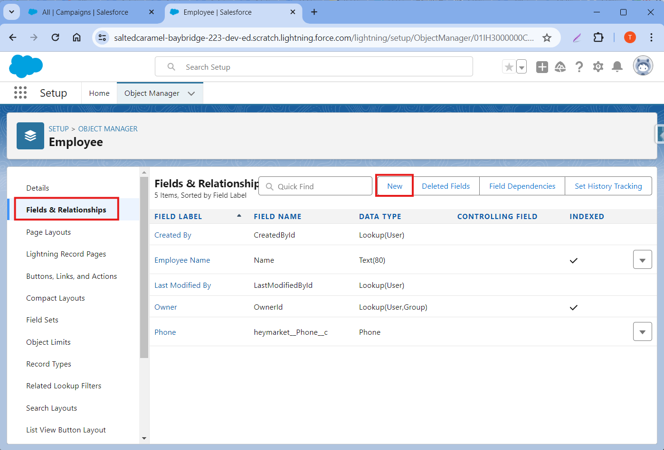Expand the Object Manager tab chevron

pyautogui.click(x=191, y=93)
